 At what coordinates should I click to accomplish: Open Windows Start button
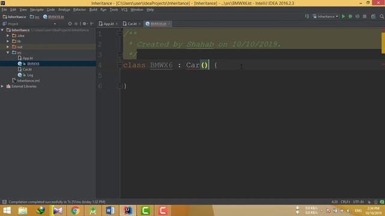7,211
